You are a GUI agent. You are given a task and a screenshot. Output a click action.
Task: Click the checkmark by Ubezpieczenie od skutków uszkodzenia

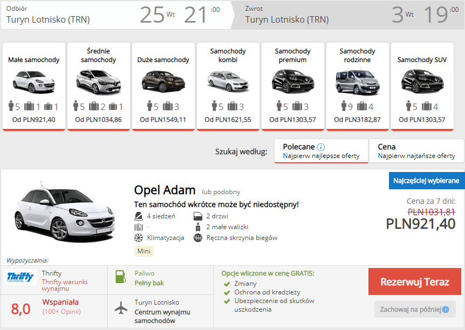tap(227, 301)
